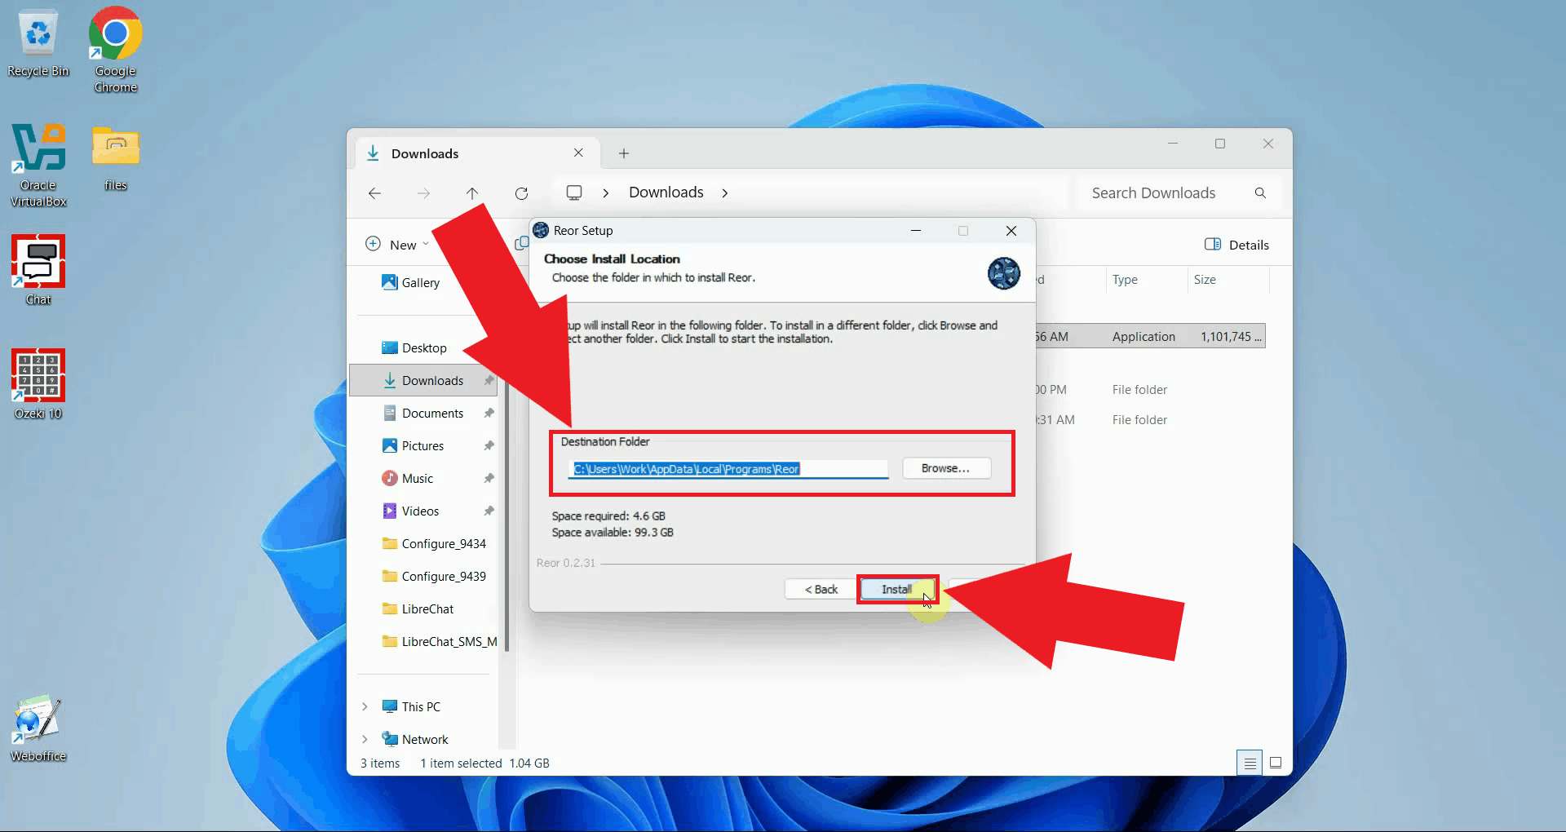
Task: Click the pin icon next to Music
Action: click(489, 478)
